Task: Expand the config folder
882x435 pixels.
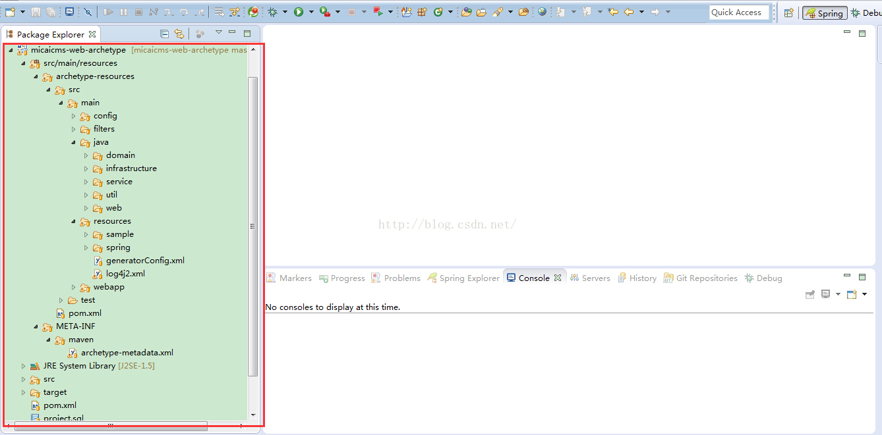Action: pyautogui.click(x=74, y=116)
